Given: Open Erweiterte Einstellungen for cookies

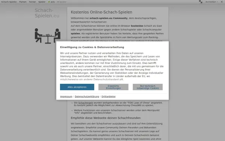Looking at the screenshot, I should coord(113,87).
